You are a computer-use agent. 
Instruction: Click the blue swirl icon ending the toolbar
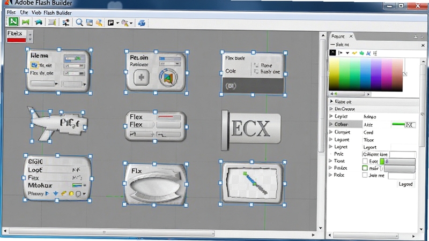point(142,23)
